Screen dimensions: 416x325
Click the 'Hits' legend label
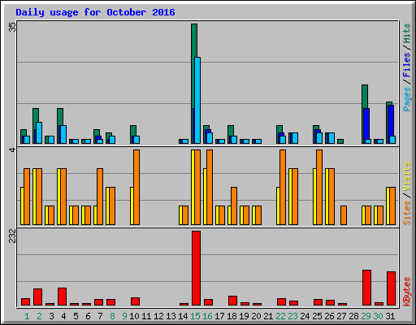406,33
